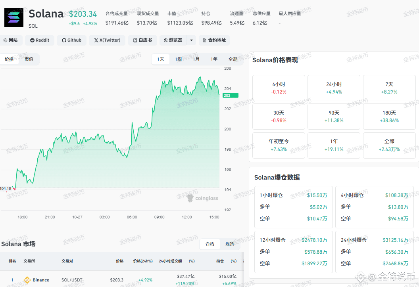
Task: Click the 流通量 5.49亿 value
Action: pos(237,23)
